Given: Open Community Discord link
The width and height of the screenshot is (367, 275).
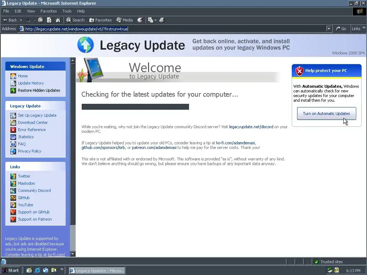Looking at the screenshot, I should pos(34,190).
